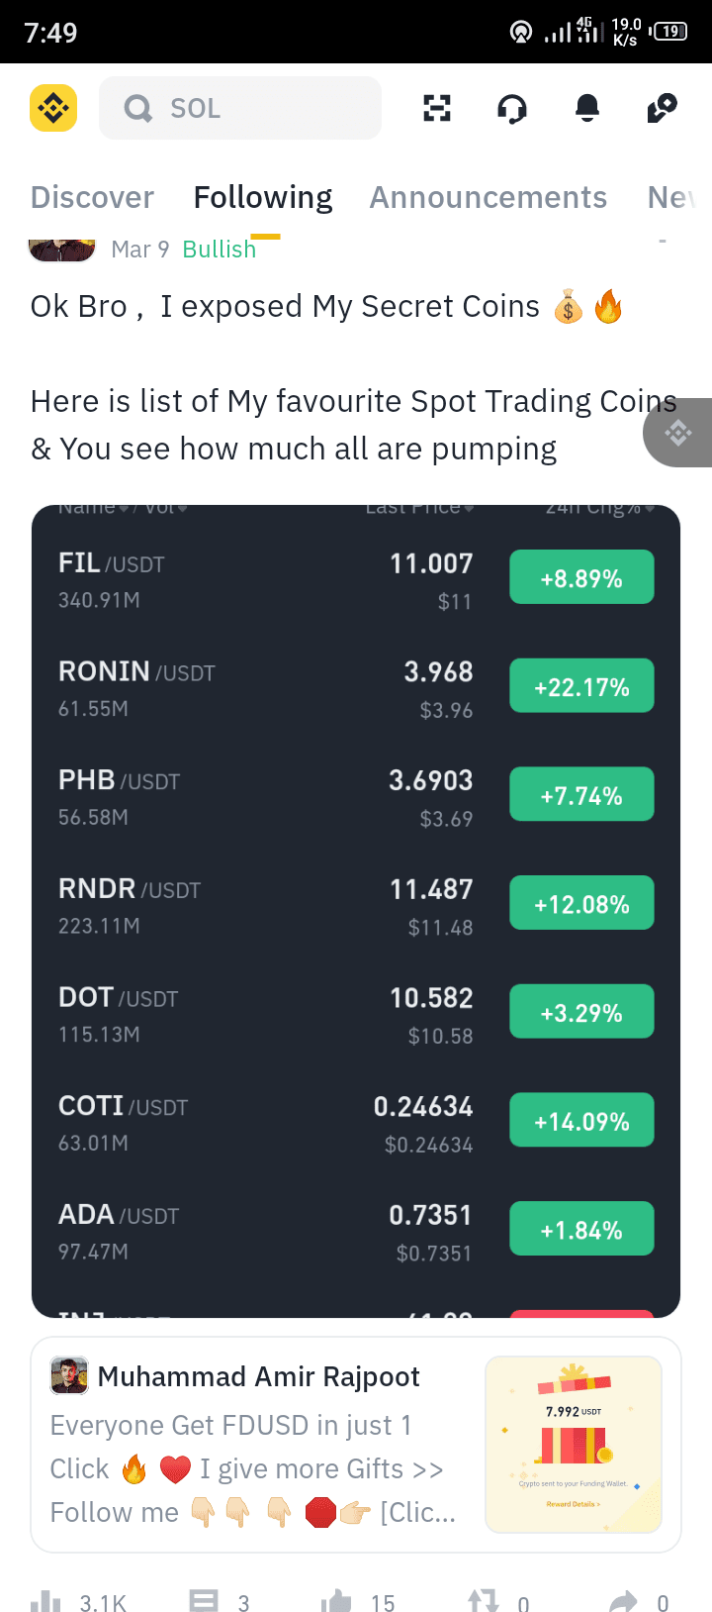712x1612 pixels.
Task: Open comments icon with count 3
Action: point(204,1601)
